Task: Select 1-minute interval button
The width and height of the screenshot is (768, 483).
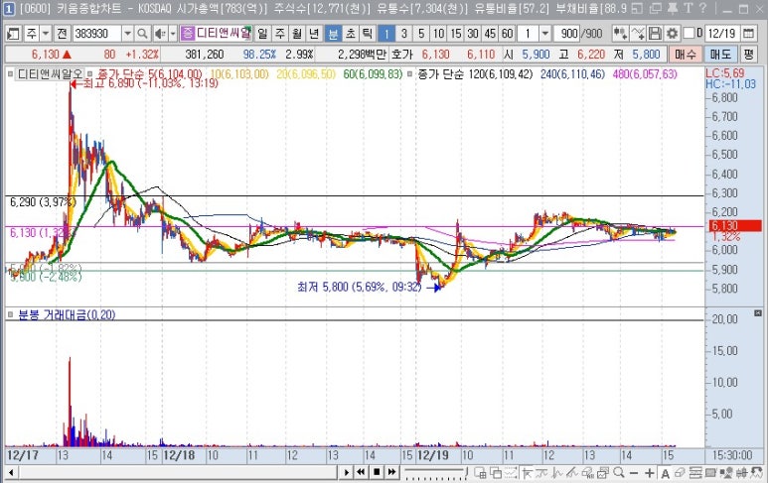Action: [386, 34]
